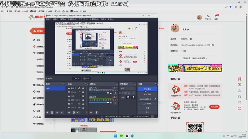The height and width of the screenshot is (139, 248).
Task: Open source Filters button below preview
Action: (86, 78)
